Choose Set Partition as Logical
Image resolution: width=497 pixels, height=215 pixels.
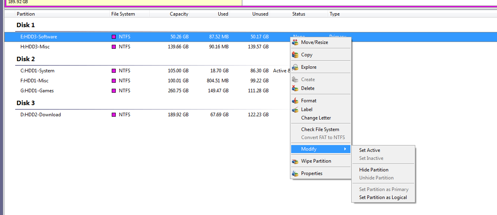(x=383, y=197)
